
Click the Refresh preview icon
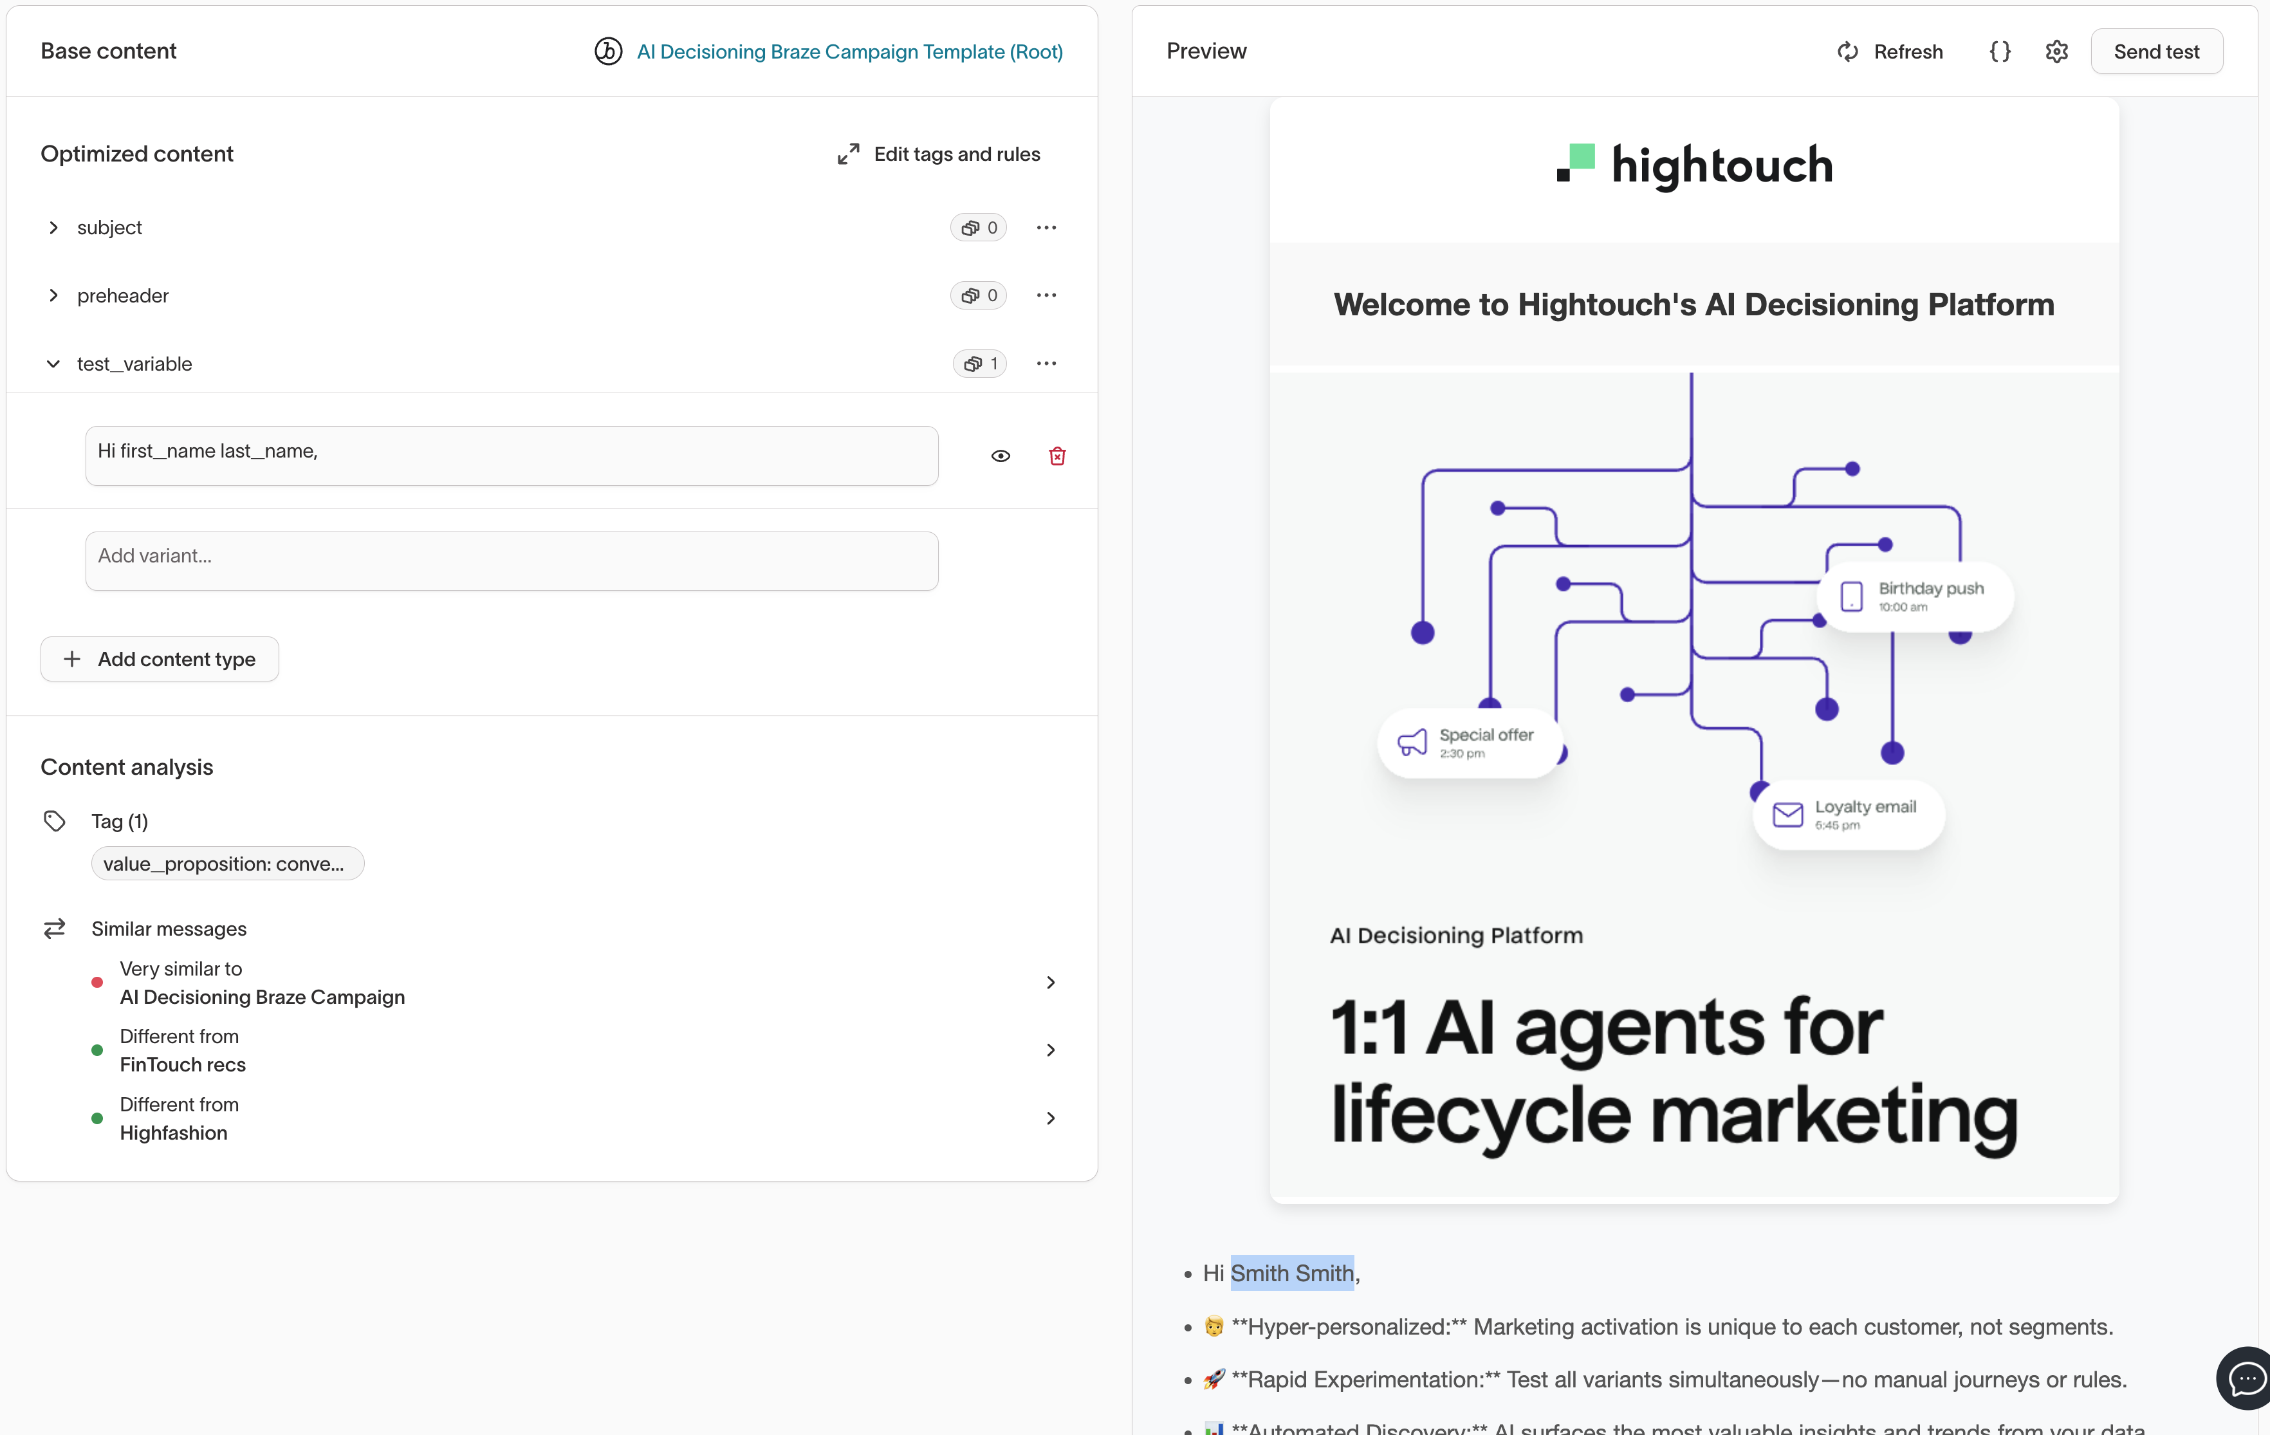click(x=1848, y=52)
